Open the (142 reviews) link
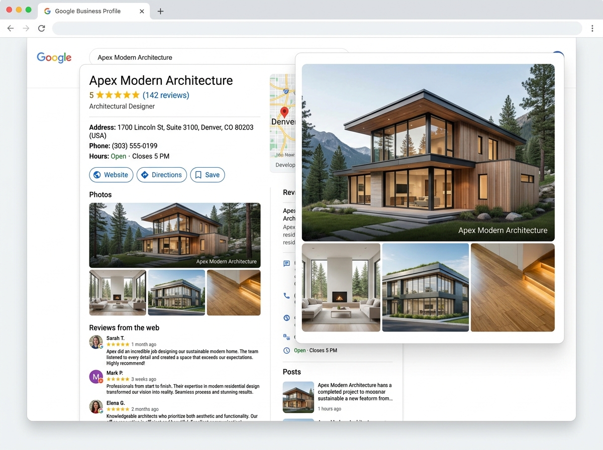This screenshot has height=450, width=603. click(x=166, y=95)
